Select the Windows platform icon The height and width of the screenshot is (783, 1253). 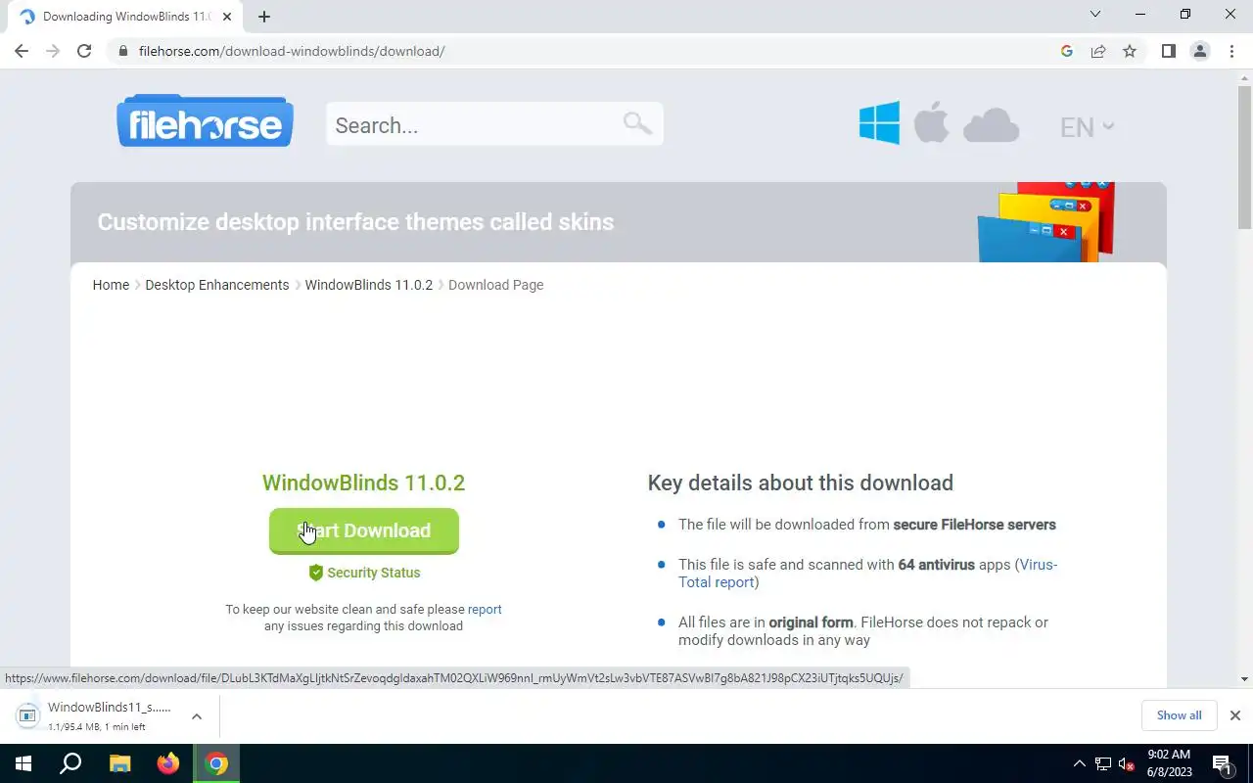(879, 125)
